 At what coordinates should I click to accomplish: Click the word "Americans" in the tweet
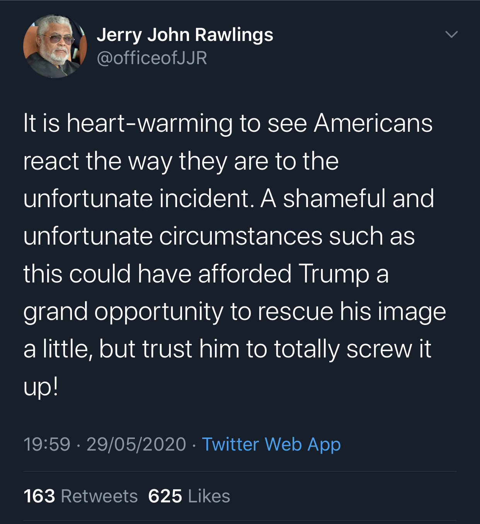(373, 124)
